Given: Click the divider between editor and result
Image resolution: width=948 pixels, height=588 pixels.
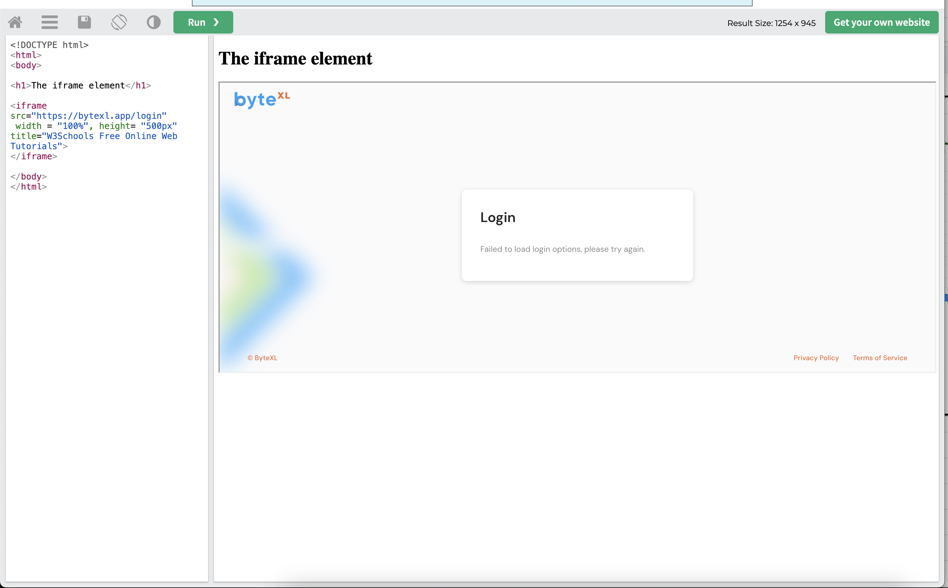Looking at the screenshot, I should click(211, 308).
